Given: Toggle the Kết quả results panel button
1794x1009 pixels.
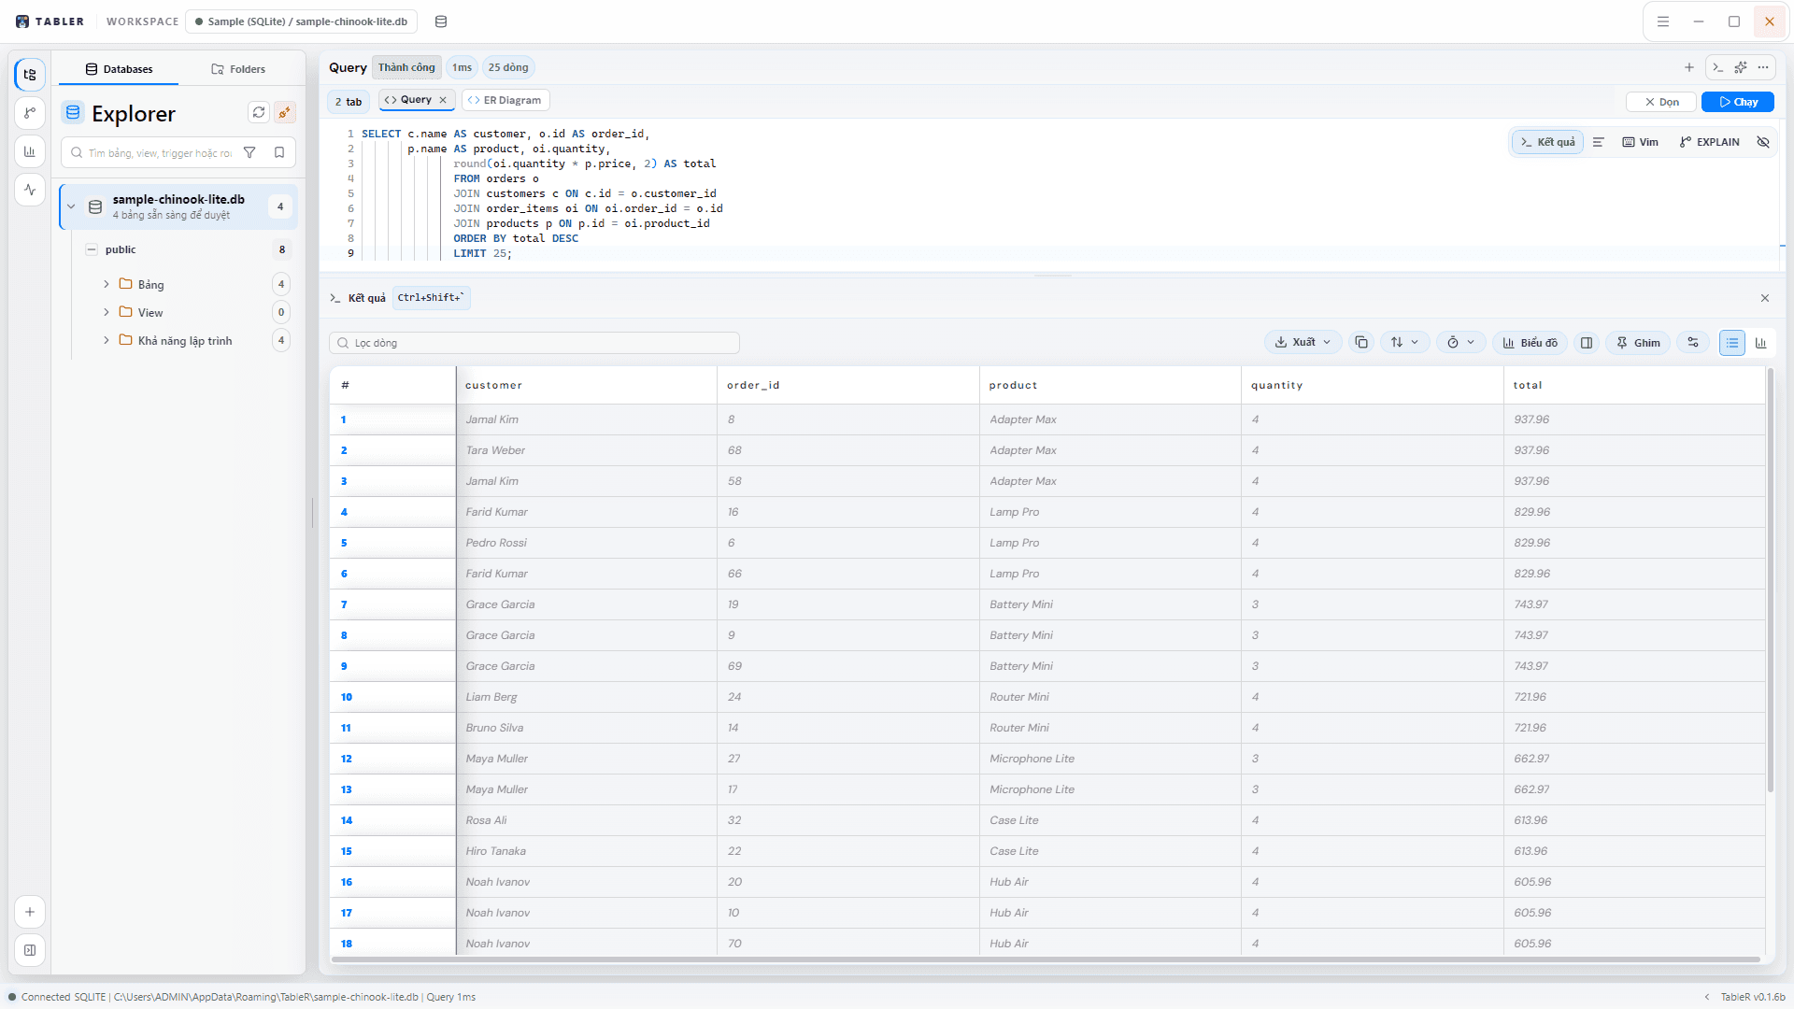Looking at the screenshot, I should click(1547, 142).
